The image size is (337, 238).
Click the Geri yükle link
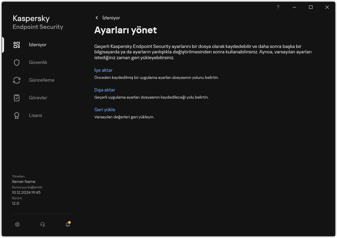[x=105, y=109]
